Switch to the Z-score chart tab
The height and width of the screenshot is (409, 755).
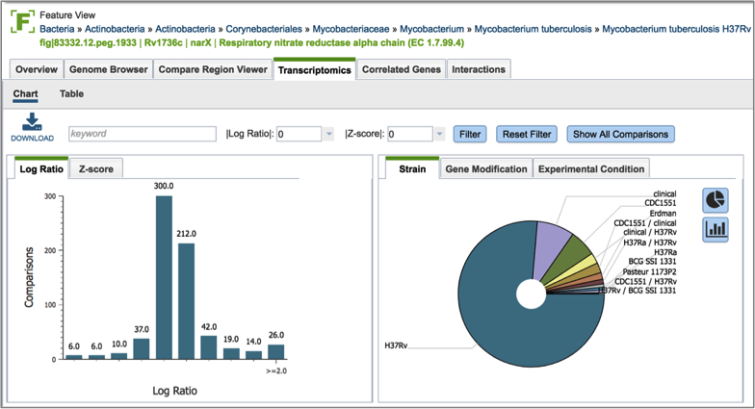96,169
